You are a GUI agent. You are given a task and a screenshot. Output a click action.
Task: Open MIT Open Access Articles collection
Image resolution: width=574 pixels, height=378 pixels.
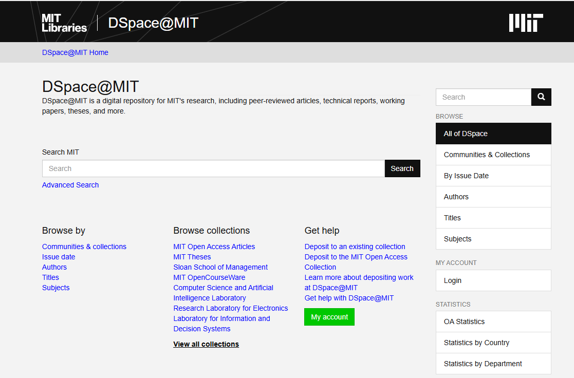pyautogui.click(x=214, y=247)
